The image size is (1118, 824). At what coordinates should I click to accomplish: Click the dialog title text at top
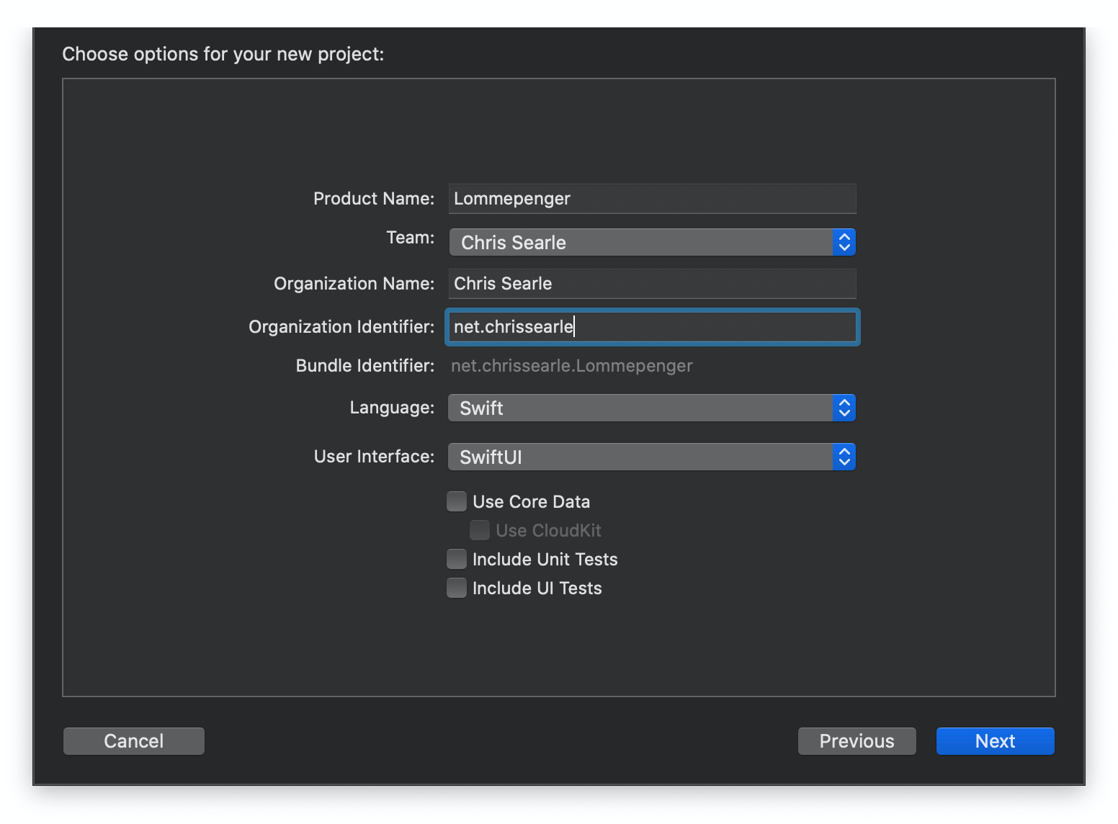pyautogui.click(x=223, y=53)
